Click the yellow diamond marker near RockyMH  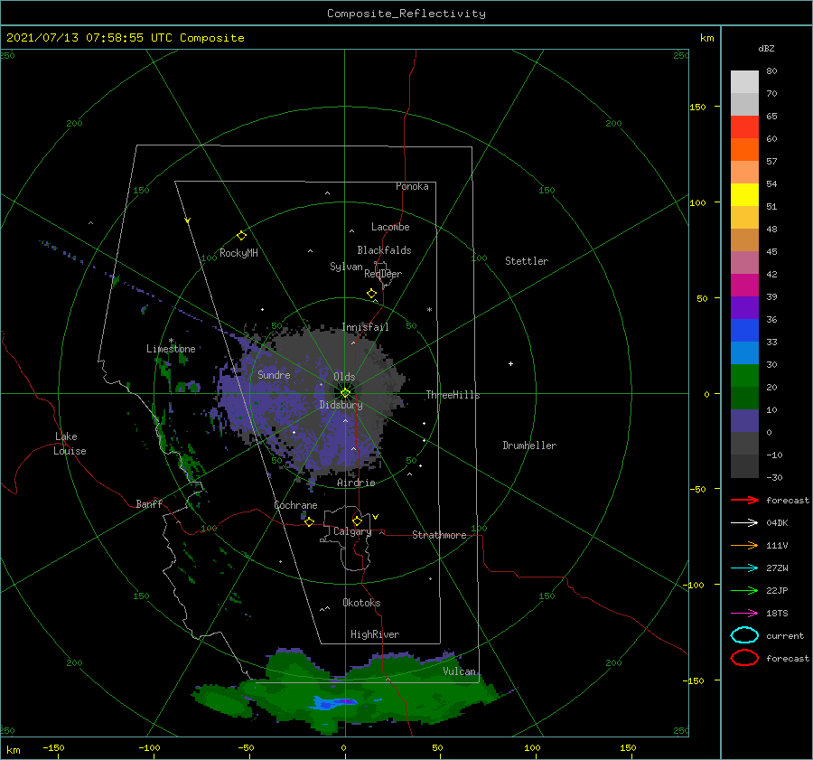click(x=241, y=236)
